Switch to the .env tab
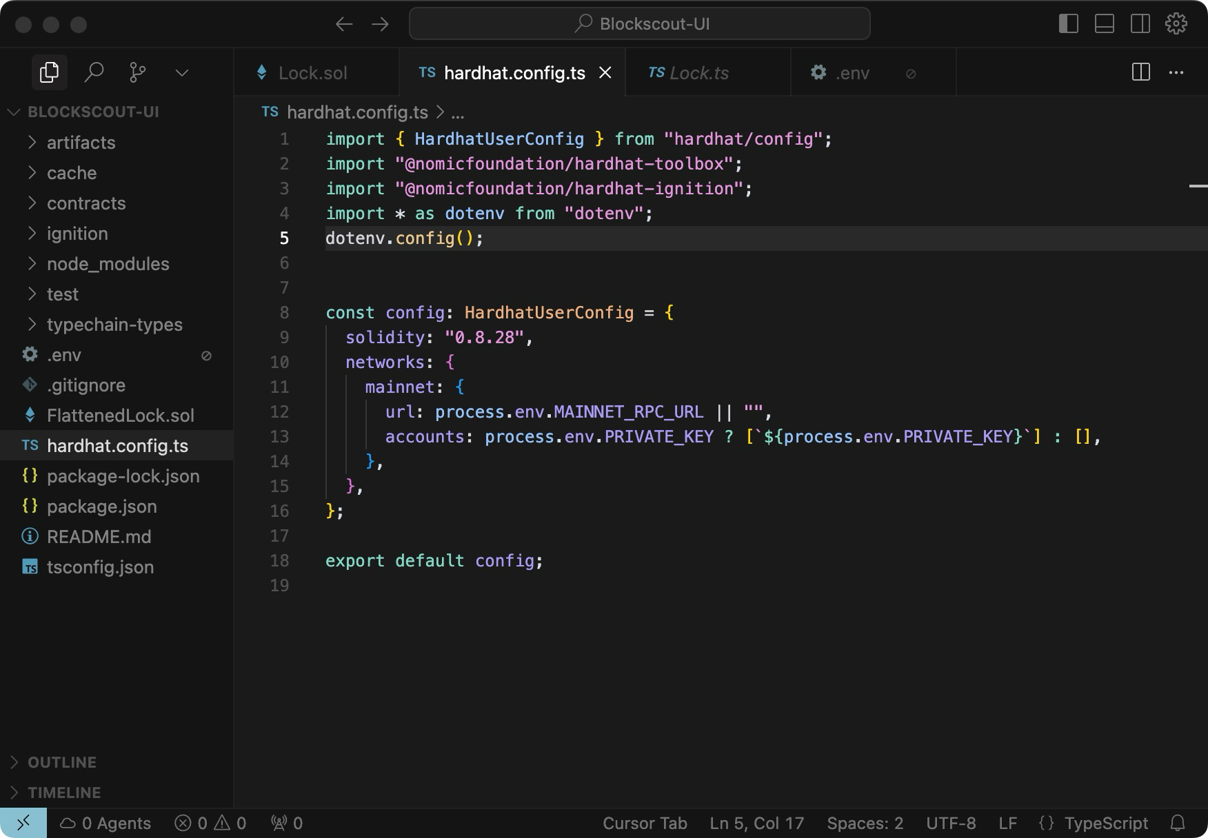Image resolution: width=1208 pixels, height=838 pixels. pos(873,72)
